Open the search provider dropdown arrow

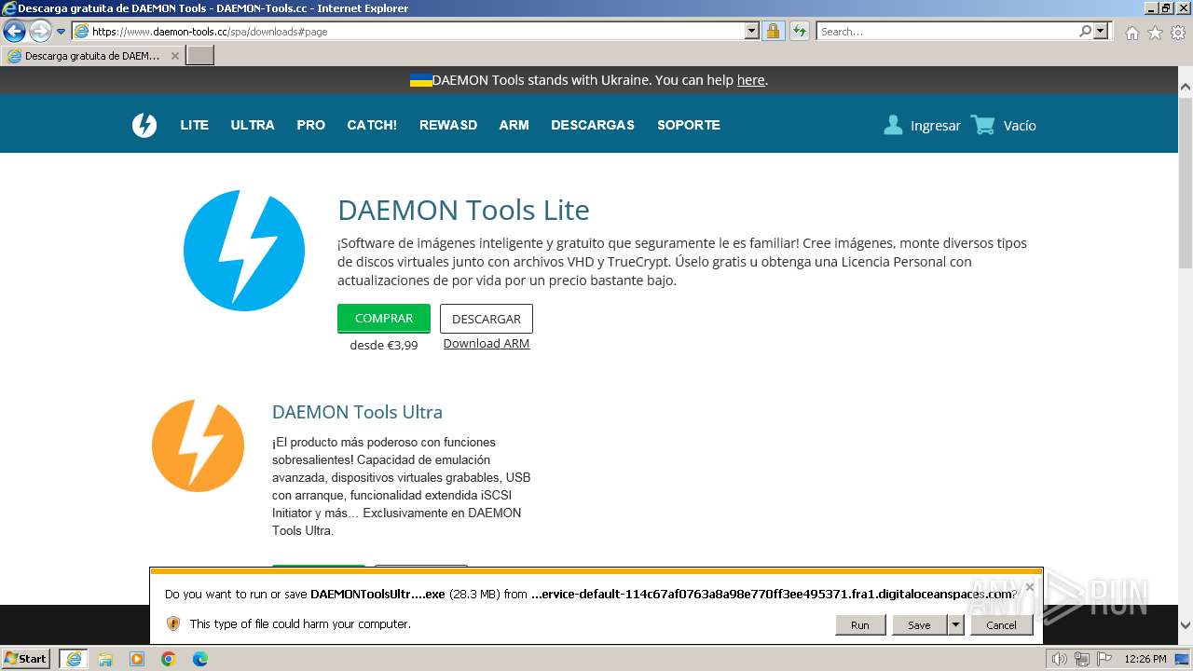(1101, 31)
